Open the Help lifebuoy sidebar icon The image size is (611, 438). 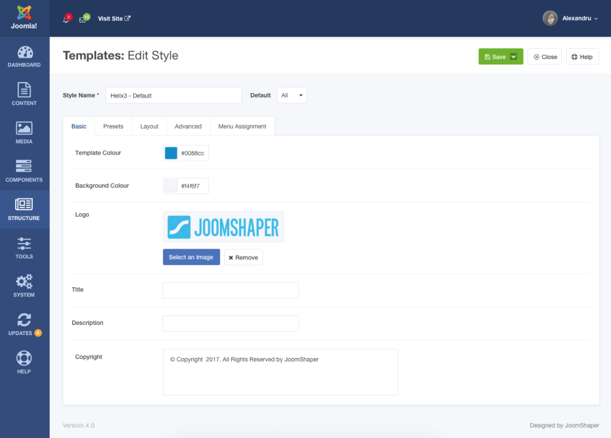tap(24, 358)
